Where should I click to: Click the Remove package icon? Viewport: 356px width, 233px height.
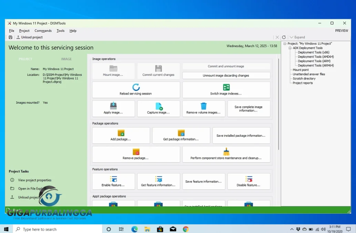point(136,152)
